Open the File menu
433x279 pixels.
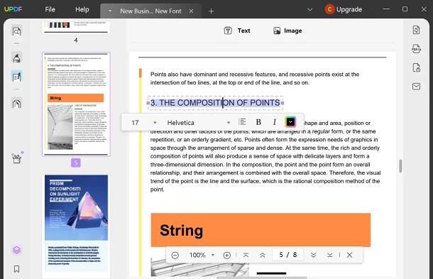50,9
